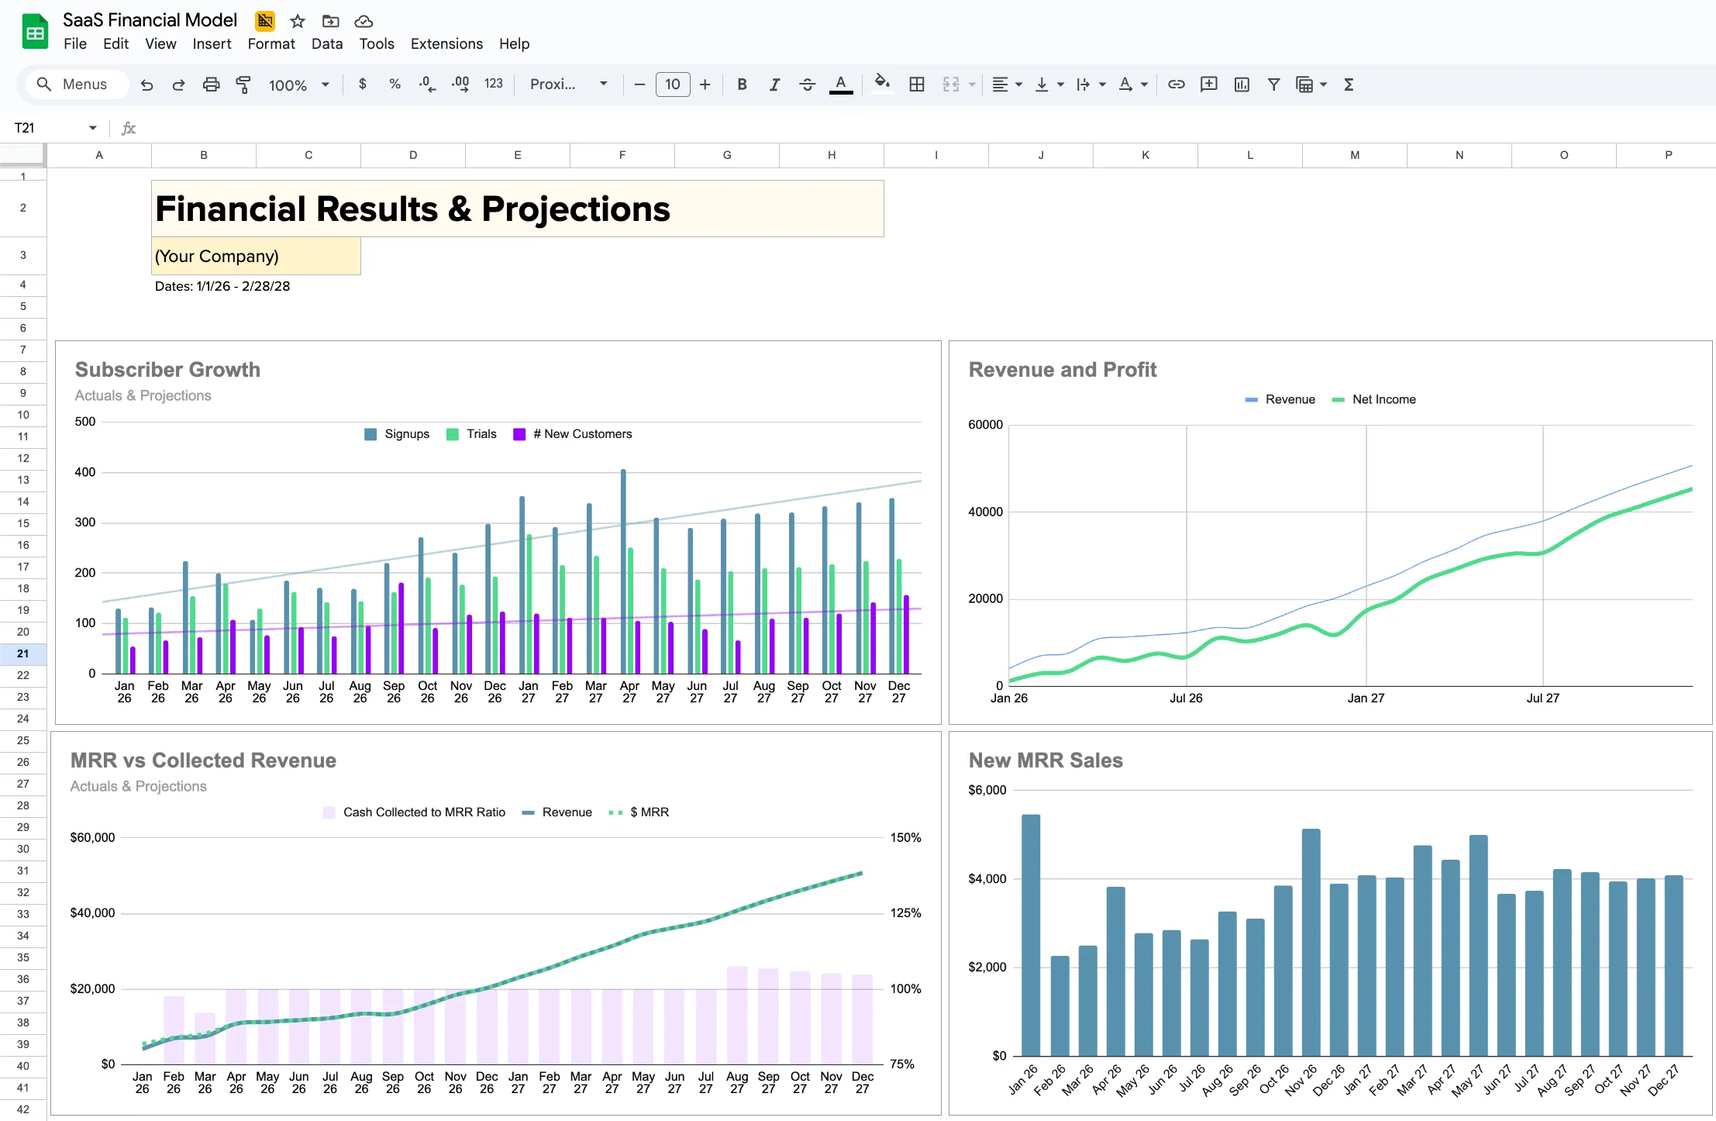Open the font family dropdown
The image size is (1716, 1121).
tap(568, 84)
